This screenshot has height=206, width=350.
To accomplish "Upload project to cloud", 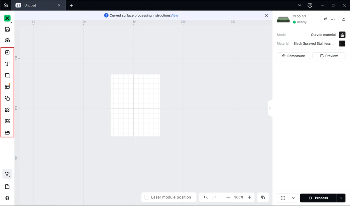I will point(7,40).
